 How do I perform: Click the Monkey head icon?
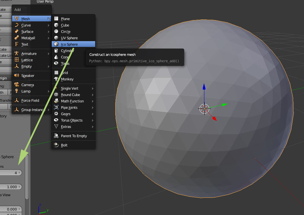(56, 79)
